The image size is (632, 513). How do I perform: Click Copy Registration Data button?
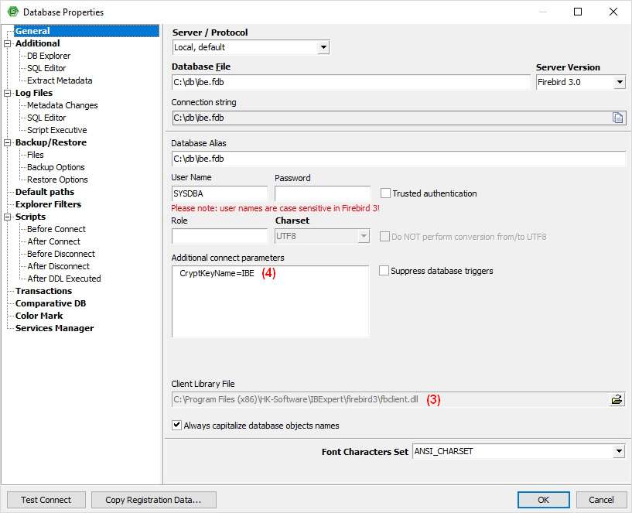(154, 500)
